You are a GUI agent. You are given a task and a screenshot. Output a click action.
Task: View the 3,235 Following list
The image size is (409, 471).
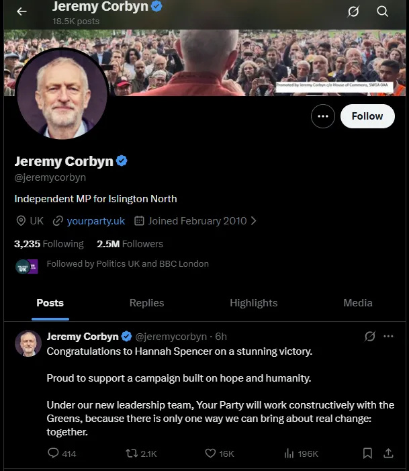pyautogui.click(x=49, y=244)
